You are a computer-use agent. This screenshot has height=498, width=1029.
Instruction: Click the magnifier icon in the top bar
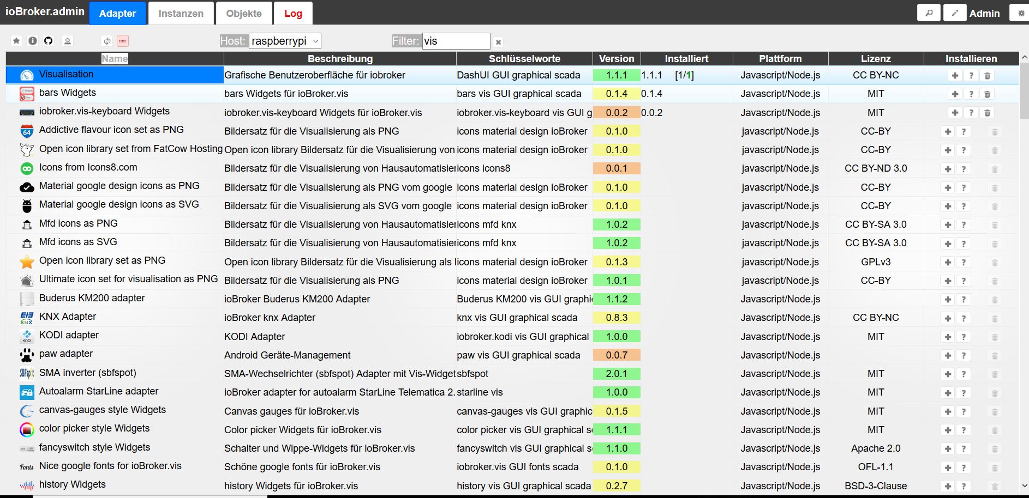[929, 13]
